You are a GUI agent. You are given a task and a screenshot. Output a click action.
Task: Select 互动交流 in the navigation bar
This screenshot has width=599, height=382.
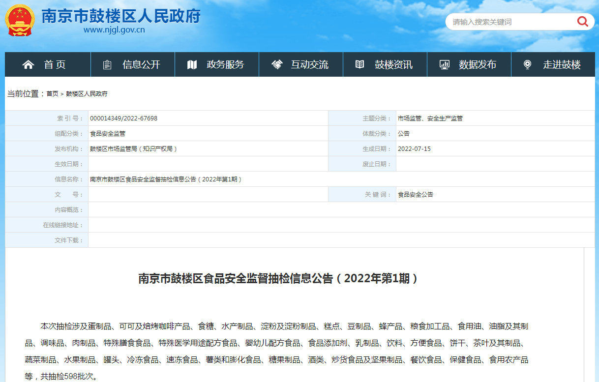[301, 64]
